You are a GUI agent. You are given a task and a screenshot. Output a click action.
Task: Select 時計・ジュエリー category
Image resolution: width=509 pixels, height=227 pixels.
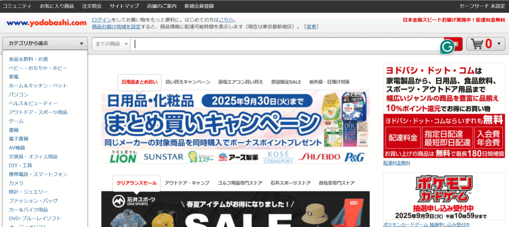[28, 192]
